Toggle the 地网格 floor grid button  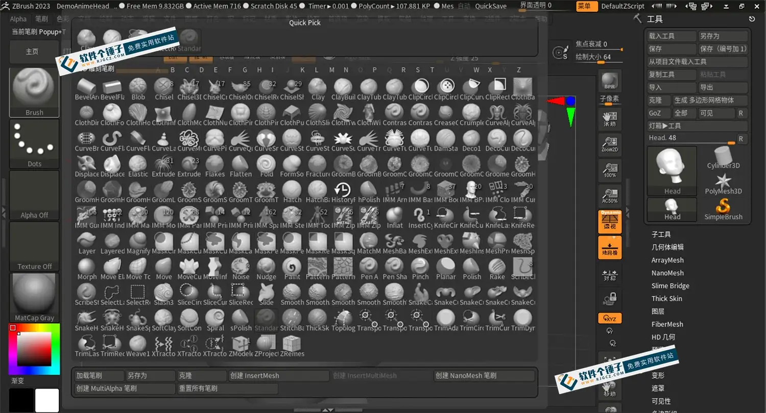click(x=610, y=248)
